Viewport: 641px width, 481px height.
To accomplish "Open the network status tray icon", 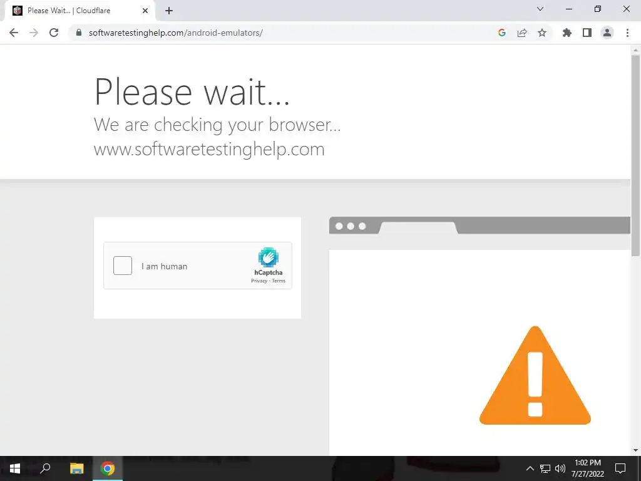I will pyautogui.click(x=545, y=468).
